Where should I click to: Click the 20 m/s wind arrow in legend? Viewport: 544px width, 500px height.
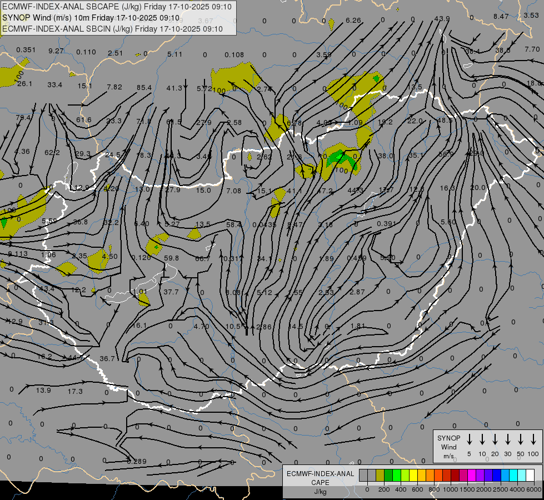pyautogui.click(x=495, y=439)
